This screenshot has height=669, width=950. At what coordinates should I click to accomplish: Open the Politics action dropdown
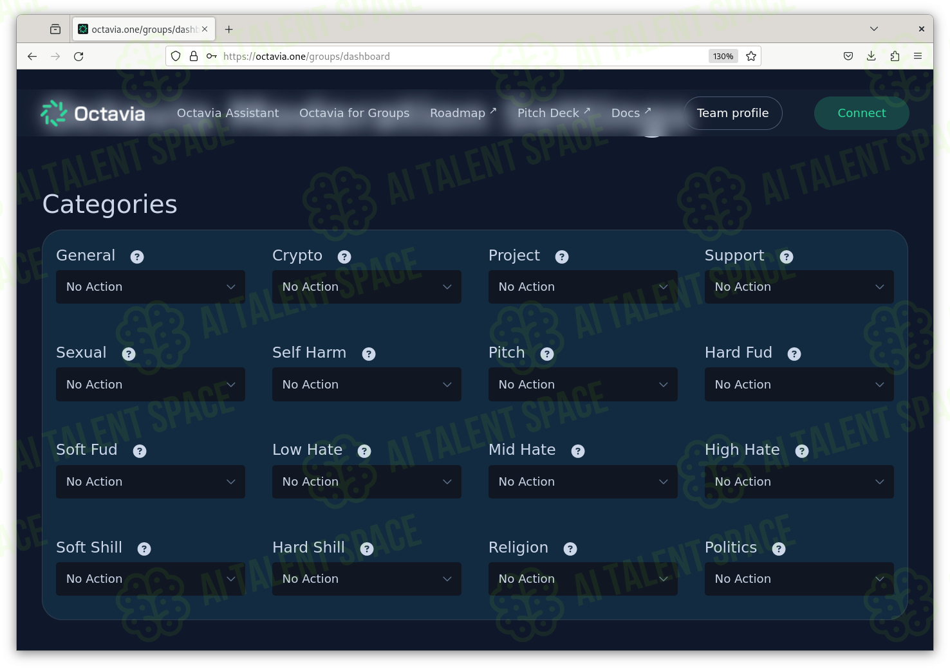799,579
